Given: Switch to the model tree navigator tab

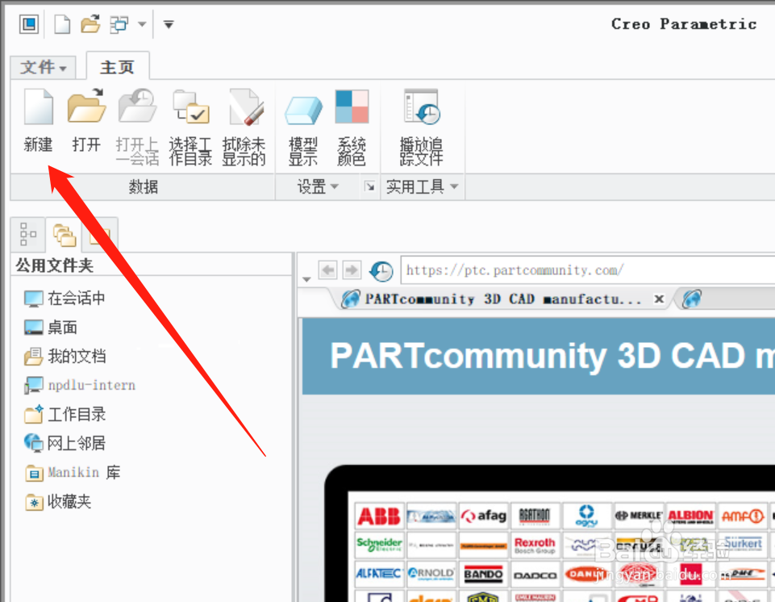Looking at the screenshot, I should tap(27, 234).
